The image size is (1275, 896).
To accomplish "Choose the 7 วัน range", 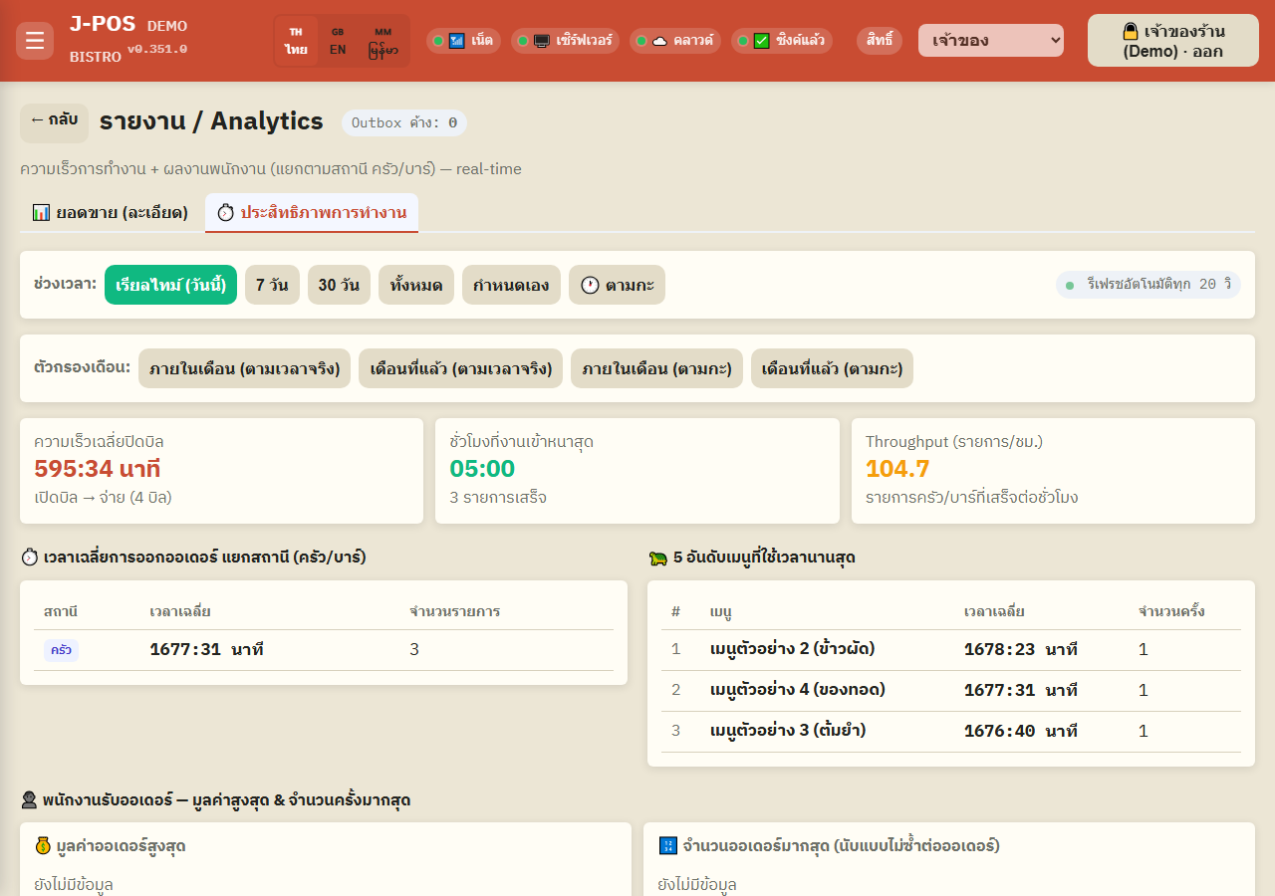I will click(x=272, y=285).
